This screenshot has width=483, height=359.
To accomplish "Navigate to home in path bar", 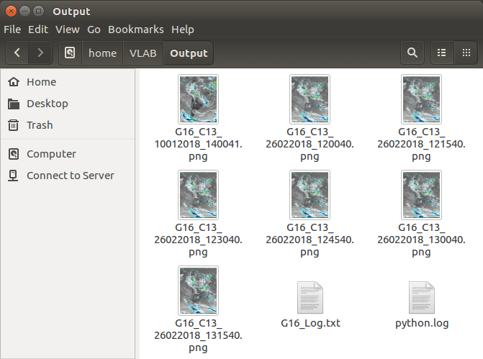I will pyautogui.click(x=103, y=53).
